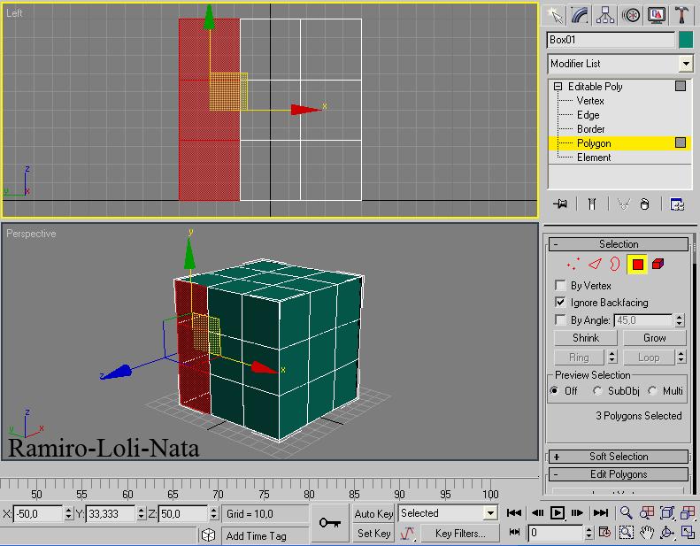Collapse the Selection rollout
Screen dimensions: 700x546
coord(619,244)
